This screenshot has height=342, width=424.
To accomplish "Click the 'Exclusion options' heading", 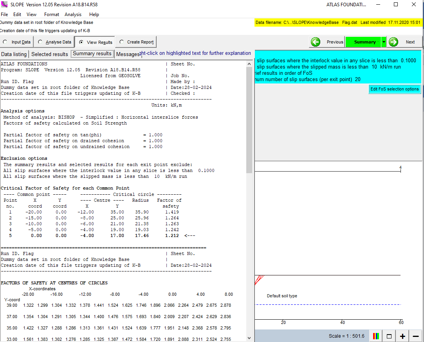I will pyautogui.click(x=24, y=158).
